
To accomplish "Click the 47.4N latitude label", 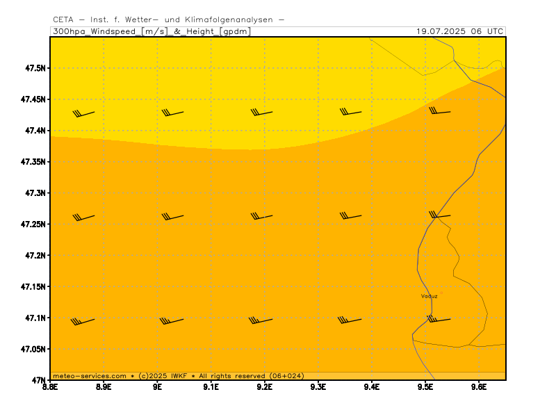I will click(35, 131).
